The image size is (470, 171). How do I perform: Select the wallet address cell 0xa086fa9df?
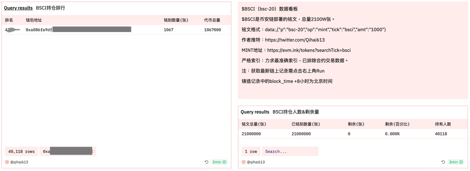78,29
